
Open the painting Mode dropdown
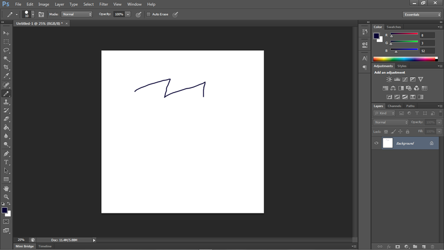[77, 14]
